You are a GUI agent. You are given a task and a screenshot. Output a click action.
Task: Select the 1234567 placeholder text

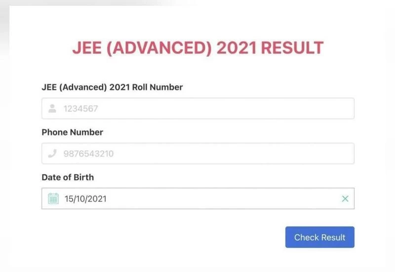pyautogui.click(x=80, y=108)
